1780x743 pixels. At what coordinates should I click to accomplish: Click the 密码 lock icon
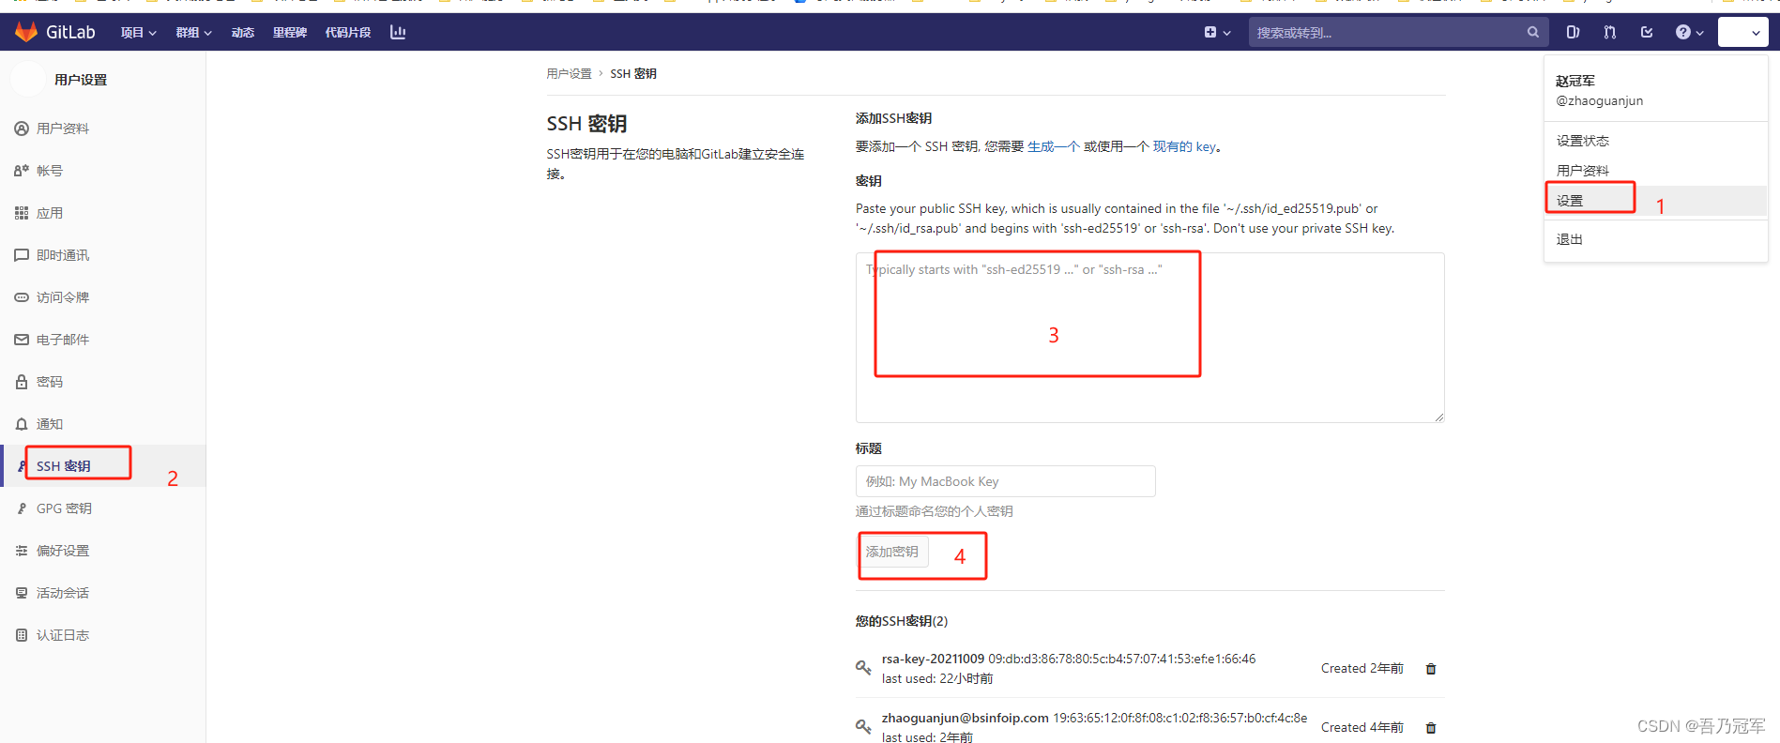coord(22,382)
